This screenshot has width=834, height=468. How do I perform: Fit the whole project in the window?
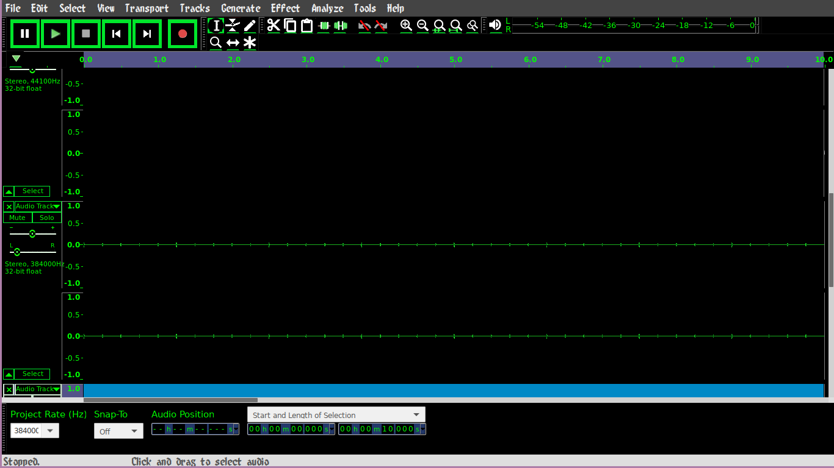(455, 26)
